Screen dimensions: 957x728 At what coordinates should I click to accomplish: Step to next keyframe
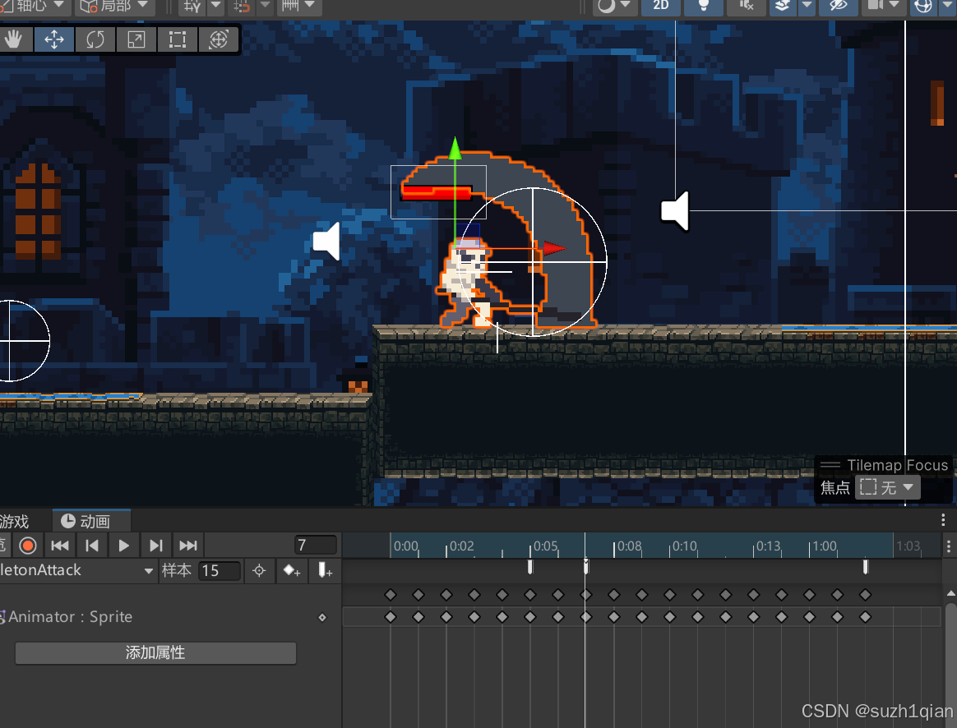[x=156, y=545]
